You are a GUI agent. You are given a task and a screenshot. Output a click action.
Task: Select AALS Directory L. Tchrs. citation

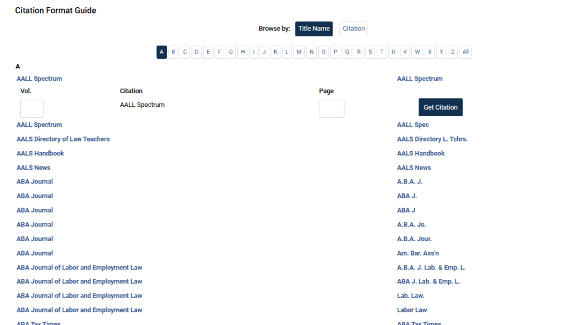tap(432, 139)
